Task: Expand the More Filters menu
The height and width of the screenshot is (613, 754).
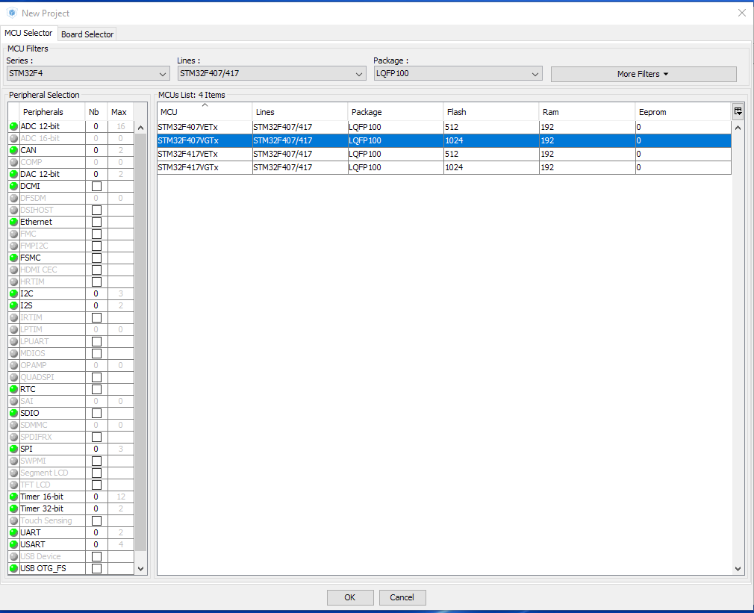Action: pyautogui.click(x=644, y=74)
